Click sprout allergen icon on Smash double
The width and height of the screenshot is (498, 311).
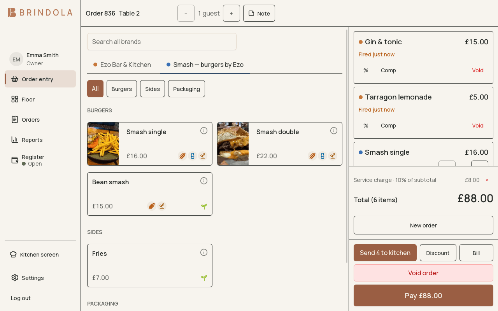point(333,156)
